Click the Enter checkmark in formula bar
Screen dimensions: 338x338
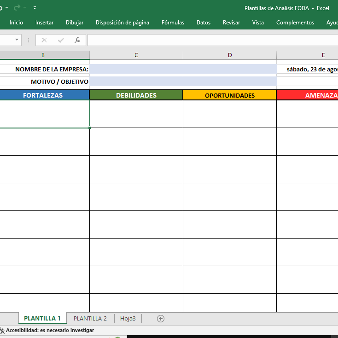[61, 40]
